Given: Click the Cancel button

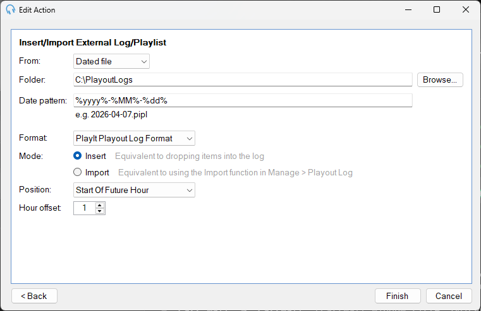Looking at the screenshot, I should click(449, 296).
